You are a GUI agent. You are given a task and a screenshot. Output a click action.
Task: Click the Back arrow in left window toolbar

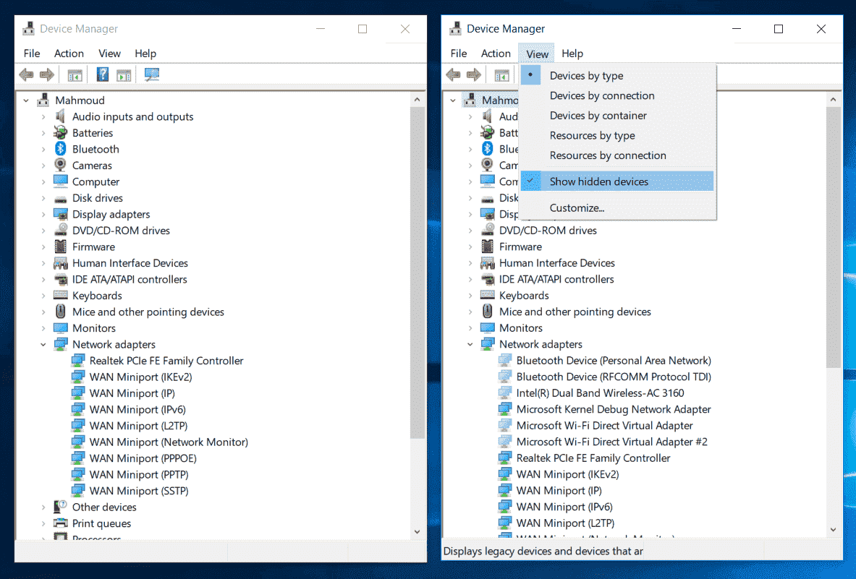click(x=26, y=74)
